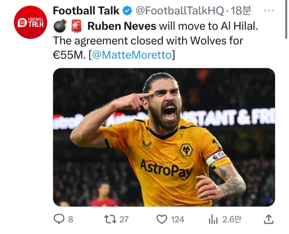Open the three-dot more options menu
Screen dimensions: 289x234
(x=269, y=11)
